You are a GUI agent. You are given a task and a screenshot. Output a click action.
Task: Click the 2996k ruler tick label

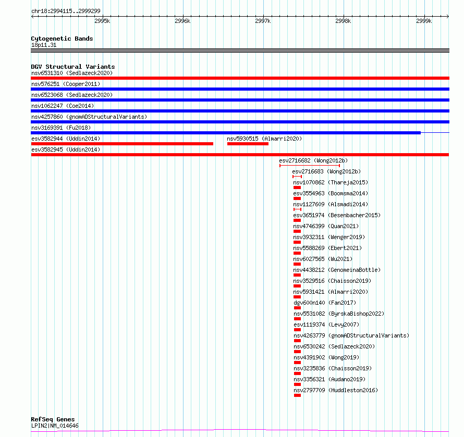pyautogui.click(x=182, y=21)
